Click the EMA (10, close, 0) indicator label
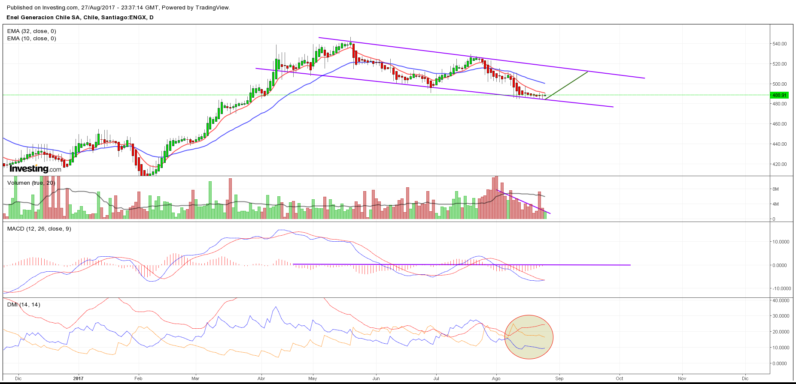The width and height of the screenshot is (796, 384). click(x=32, y=39)
